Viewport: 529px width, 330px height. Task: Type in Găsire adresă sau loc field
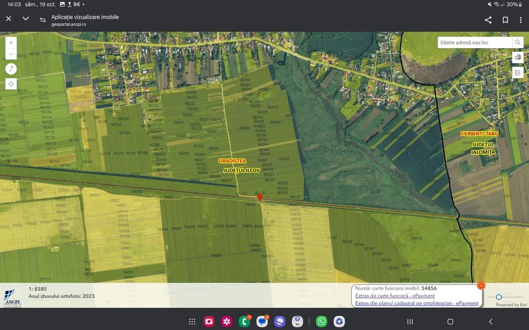point(475,42)
